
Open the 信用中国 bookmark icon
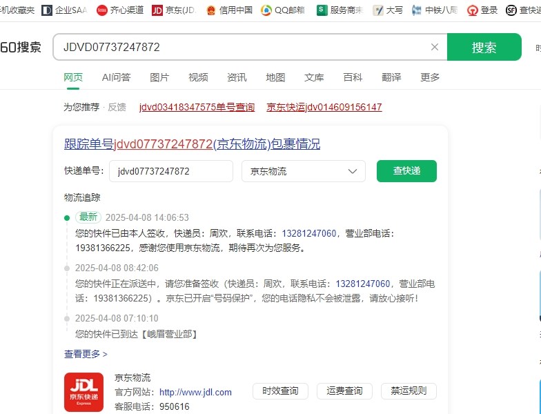pos(211,10)
